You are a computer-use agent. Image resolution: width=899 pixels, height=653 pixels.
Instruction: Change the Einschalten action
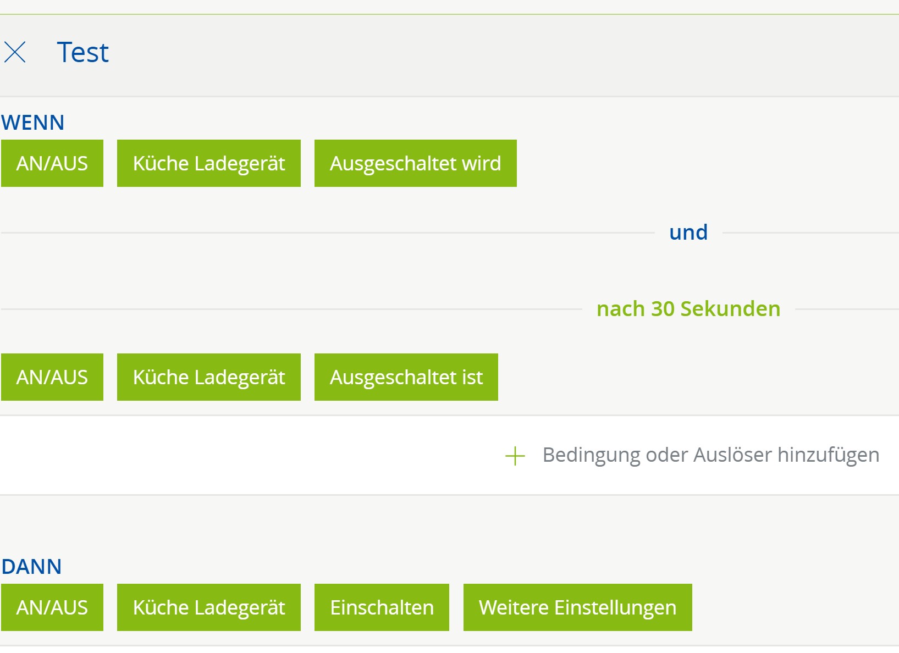pyautogui.click(x=382, y=607)
